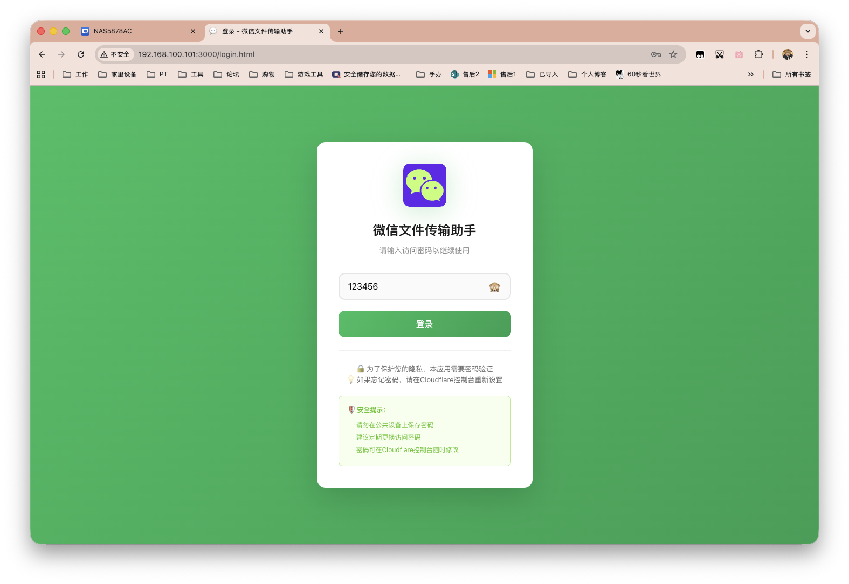Open a new tab with the plus button

pyautogui.click(x=341, y=31)
